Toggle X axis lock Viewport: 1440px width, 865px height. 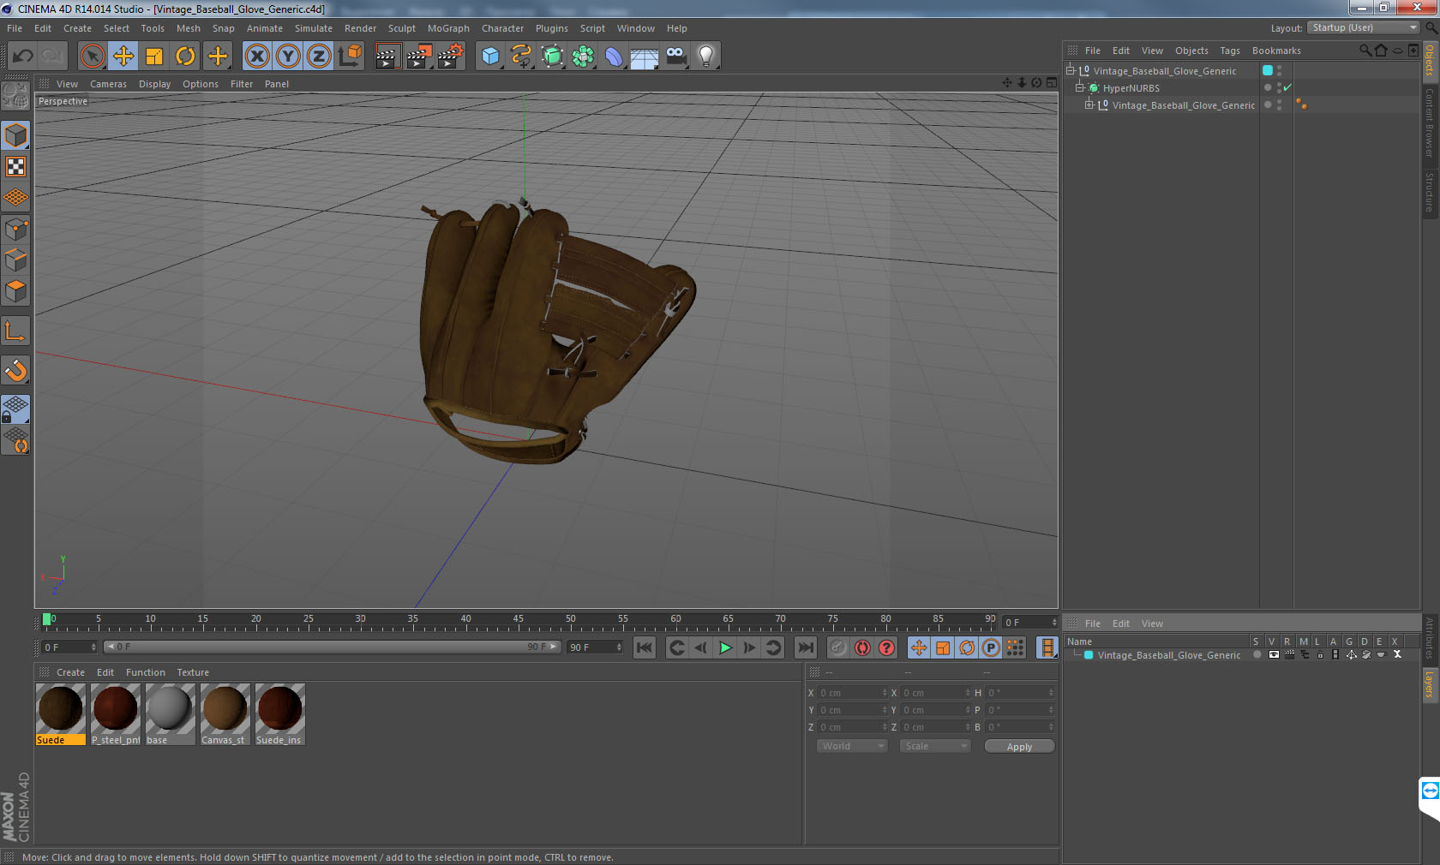click(x=256, y=57)
